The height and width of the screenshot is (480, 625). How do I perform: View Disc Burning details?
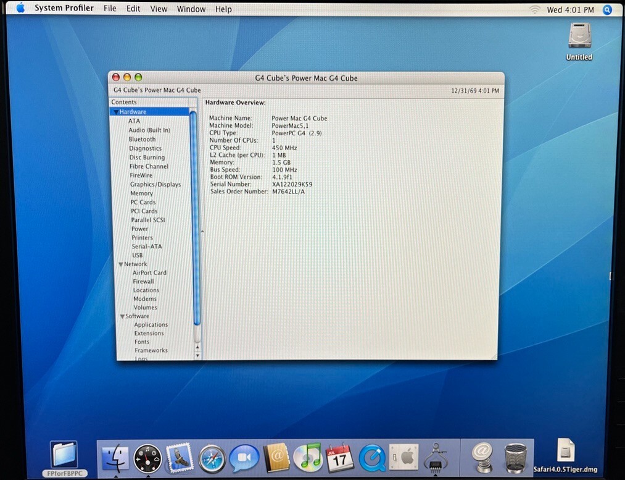click(147, 157)
